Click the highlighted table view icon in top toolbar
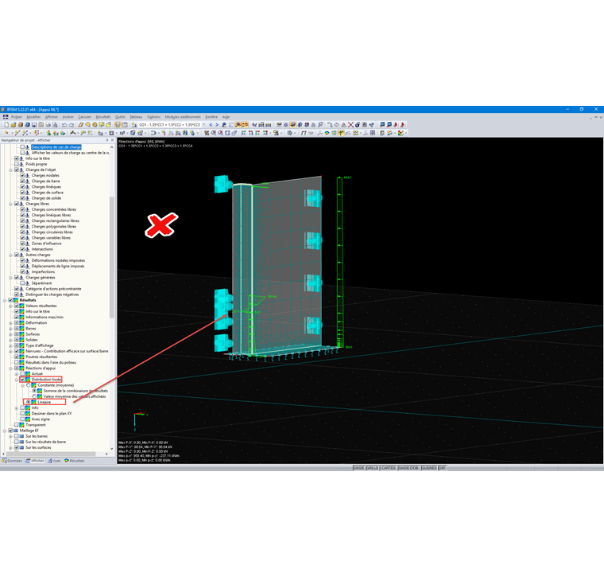The image size is (604, 577). 118,125
